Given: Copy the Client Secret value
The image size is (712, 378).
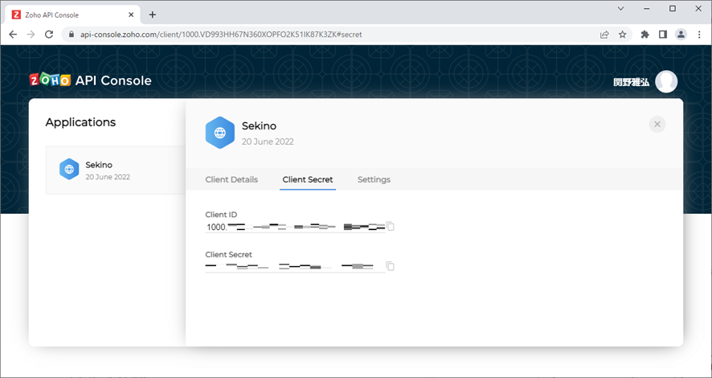Looking at the screenshot, I should pos(391,266).
